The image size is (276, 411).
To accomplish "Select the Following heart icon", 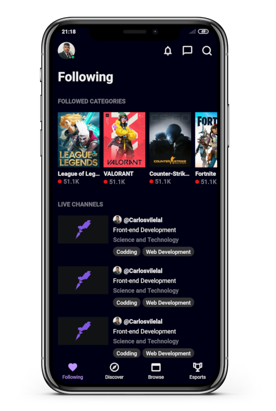I will click(73, 367).
